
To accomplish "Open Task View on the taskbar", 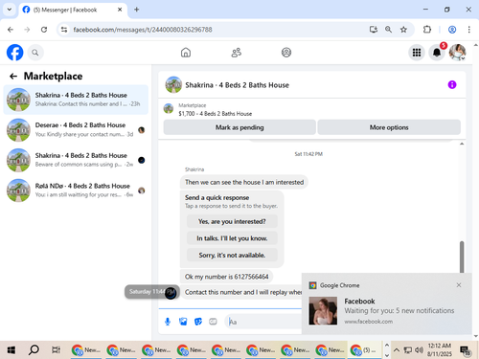I will pos(56,350).
